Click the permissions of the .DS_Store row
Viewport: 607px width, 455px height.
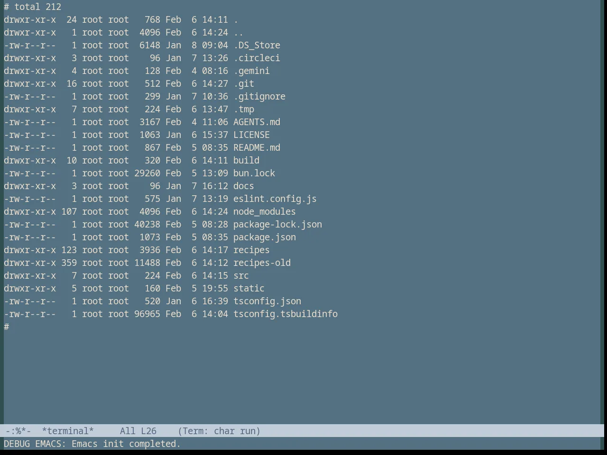coord(30,45)
